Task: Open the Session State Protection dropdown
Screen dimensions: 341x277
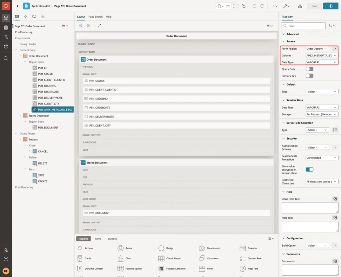Action: click(x=322, y=158)
